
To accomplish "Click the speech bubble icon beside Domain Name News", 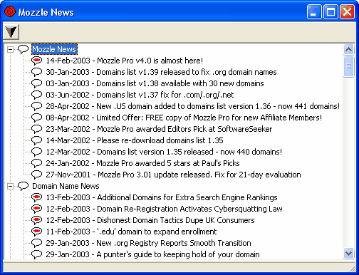I will (23, 186).
